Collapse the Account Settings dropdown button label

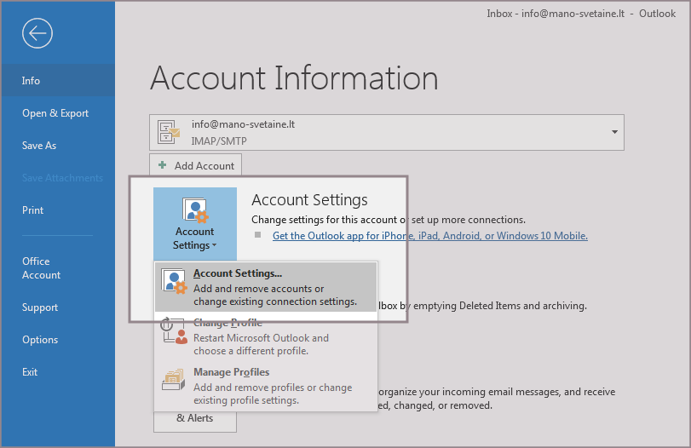coord(195,238)
